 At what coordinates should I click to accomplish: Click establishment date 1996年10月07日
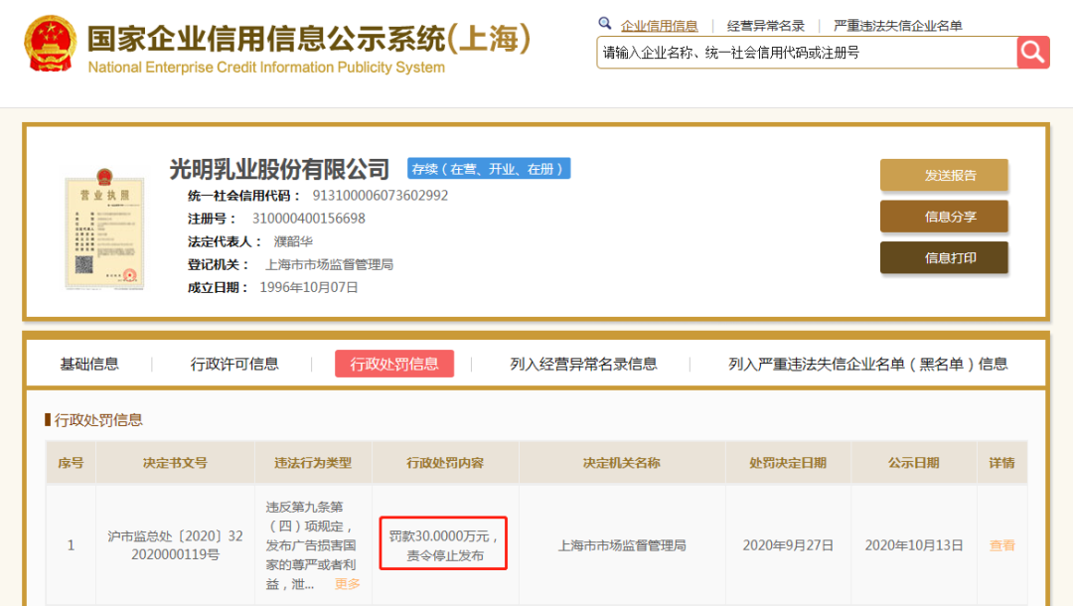[x=309, y=287]
